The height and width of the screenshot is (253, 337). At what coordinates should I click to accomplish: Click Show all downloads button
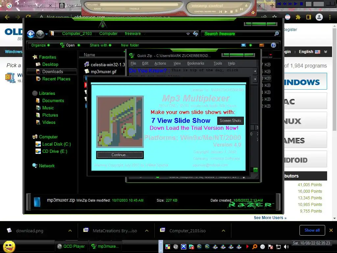(x=312, y=230)
